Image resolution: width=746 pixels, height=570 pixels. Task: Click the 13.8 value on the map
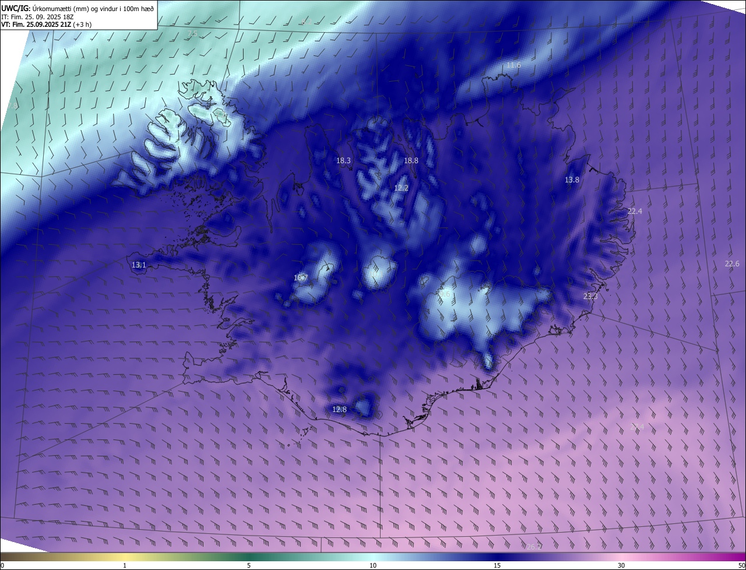[x=572, y=180]
